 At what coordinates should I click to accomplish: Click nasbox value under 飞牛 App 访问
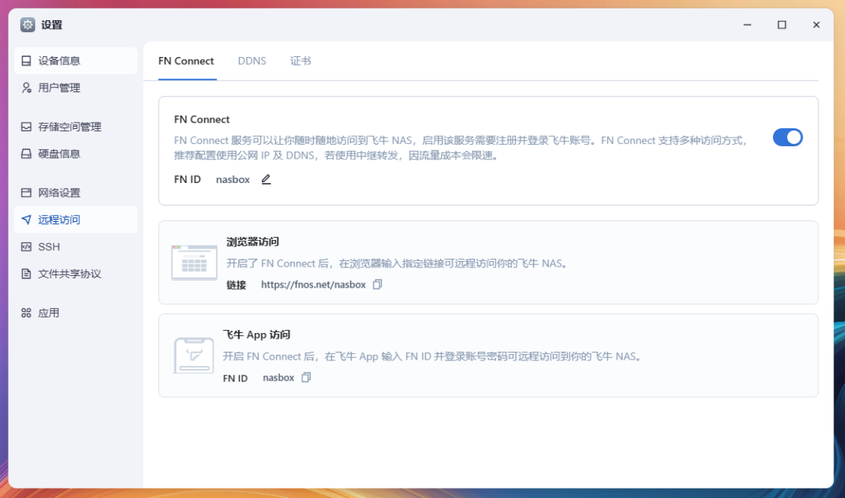(278, 378)
